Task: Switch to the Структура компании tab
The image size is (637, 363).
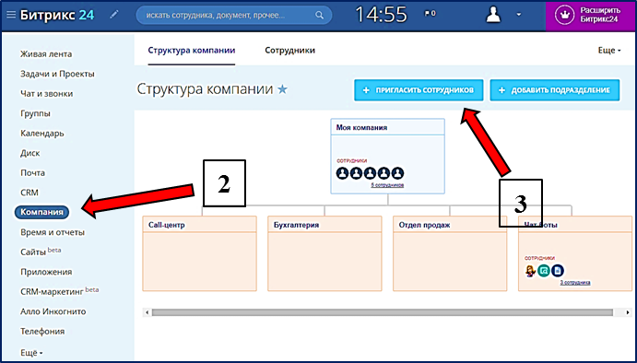Action: 192,51
